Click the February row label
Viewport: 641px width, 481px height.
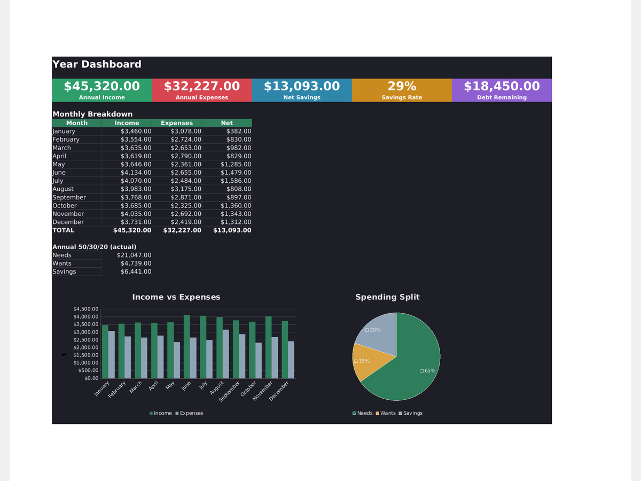coord(77,139)
